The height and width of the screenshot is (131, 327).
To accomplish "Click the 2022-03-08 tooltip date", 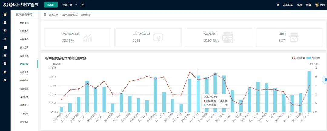I will (210, 97).
